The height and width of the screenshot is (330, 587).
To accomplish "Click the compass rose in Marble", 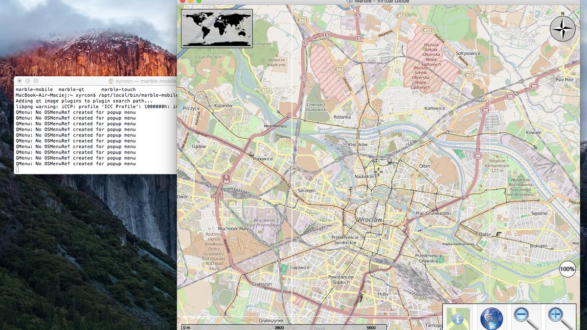I will (563, 29).
